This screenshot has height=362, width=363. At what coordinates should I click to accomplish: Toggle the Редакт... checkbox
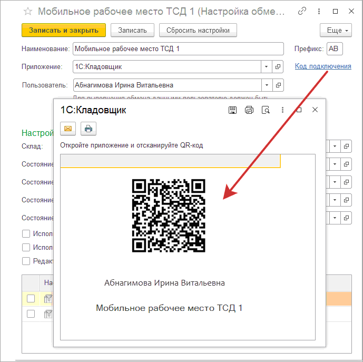pyautogui.click(x=26, y=261)
